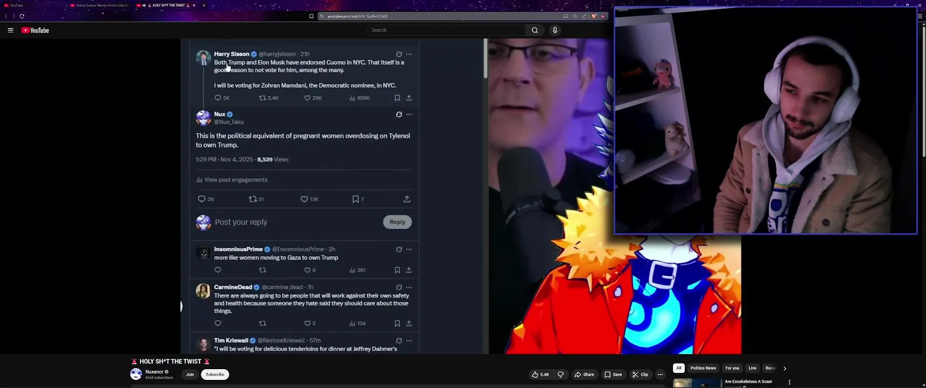Open more video actions ellipsis beside Clip
926x388 pixels.
point(660,375)
